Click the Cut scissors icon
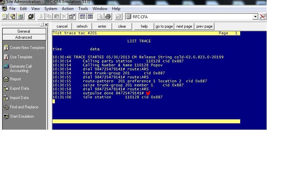This screenshot has width=281, height=175. click(x=41, y=17)
